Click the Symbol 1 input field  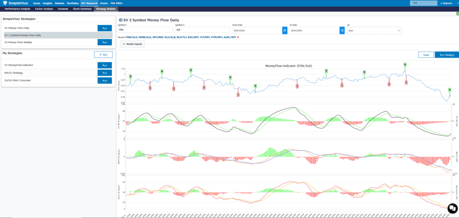pyautogui.click(x=144, y=30)
